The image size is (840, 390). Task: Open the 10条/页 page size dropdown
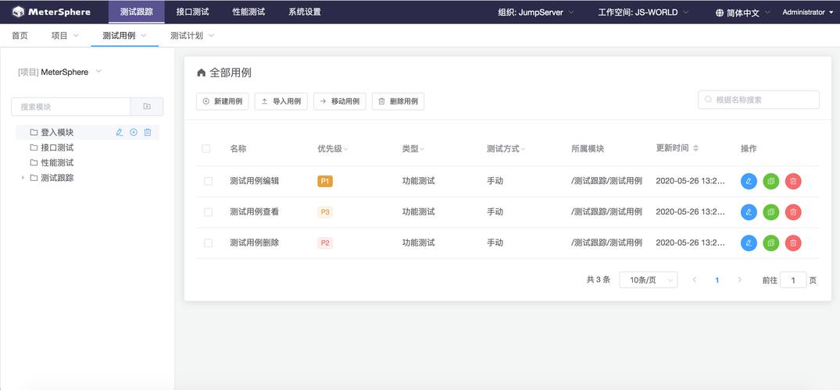[x=649, y=280]
